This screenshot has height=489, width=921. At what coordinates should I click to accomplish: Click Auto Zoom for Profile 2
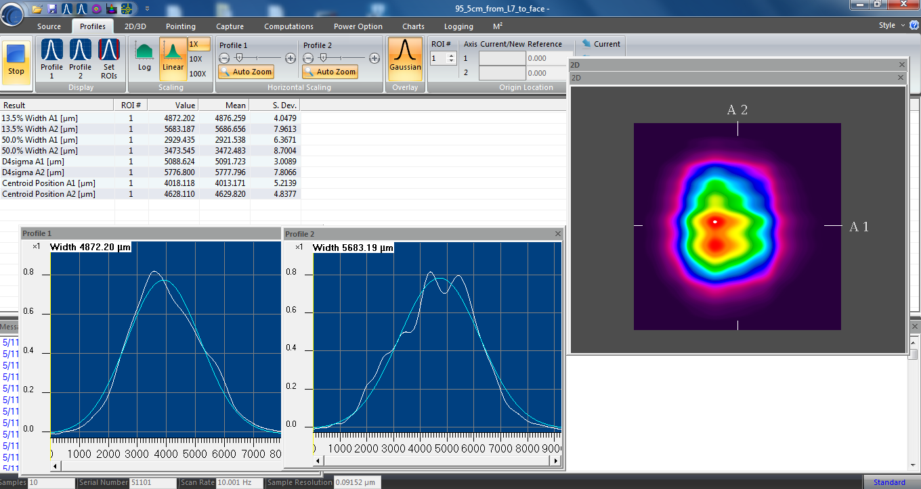[330, 72]
